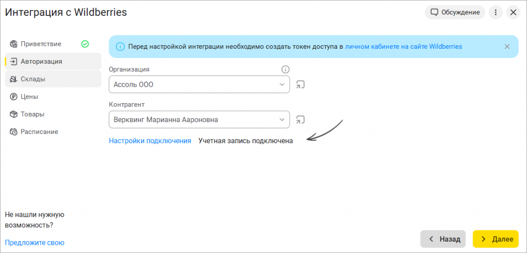The width and height of the screenshot is (527, 253).
Task: Click the info icon in the blue banner
Action: (x=120, y=47)
